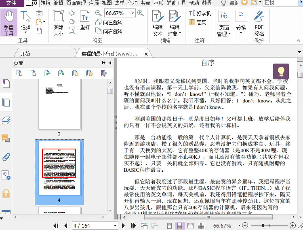
Task: Open the File (文件) menu
Action: tap(11, 3)
